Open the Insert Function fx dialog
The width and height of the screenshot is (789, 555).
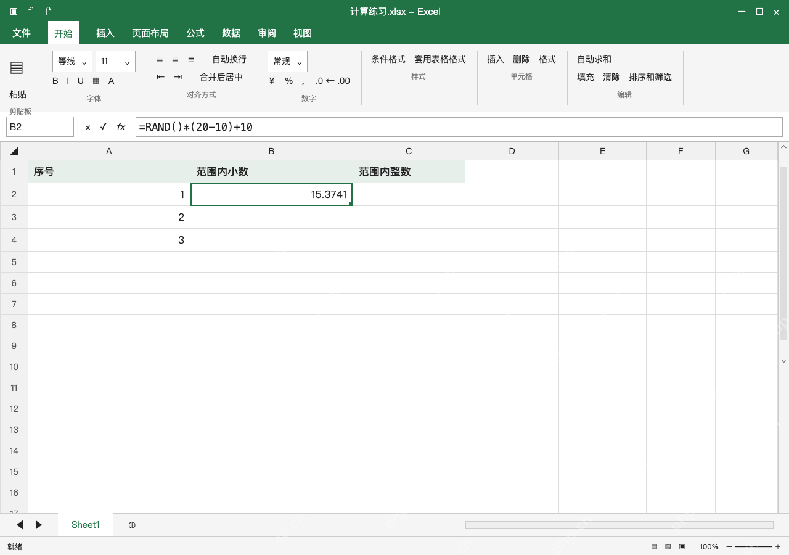121,127
